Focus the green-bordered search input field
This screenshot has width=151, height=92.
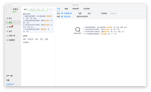pyautogui.click(x=38, y=9)
